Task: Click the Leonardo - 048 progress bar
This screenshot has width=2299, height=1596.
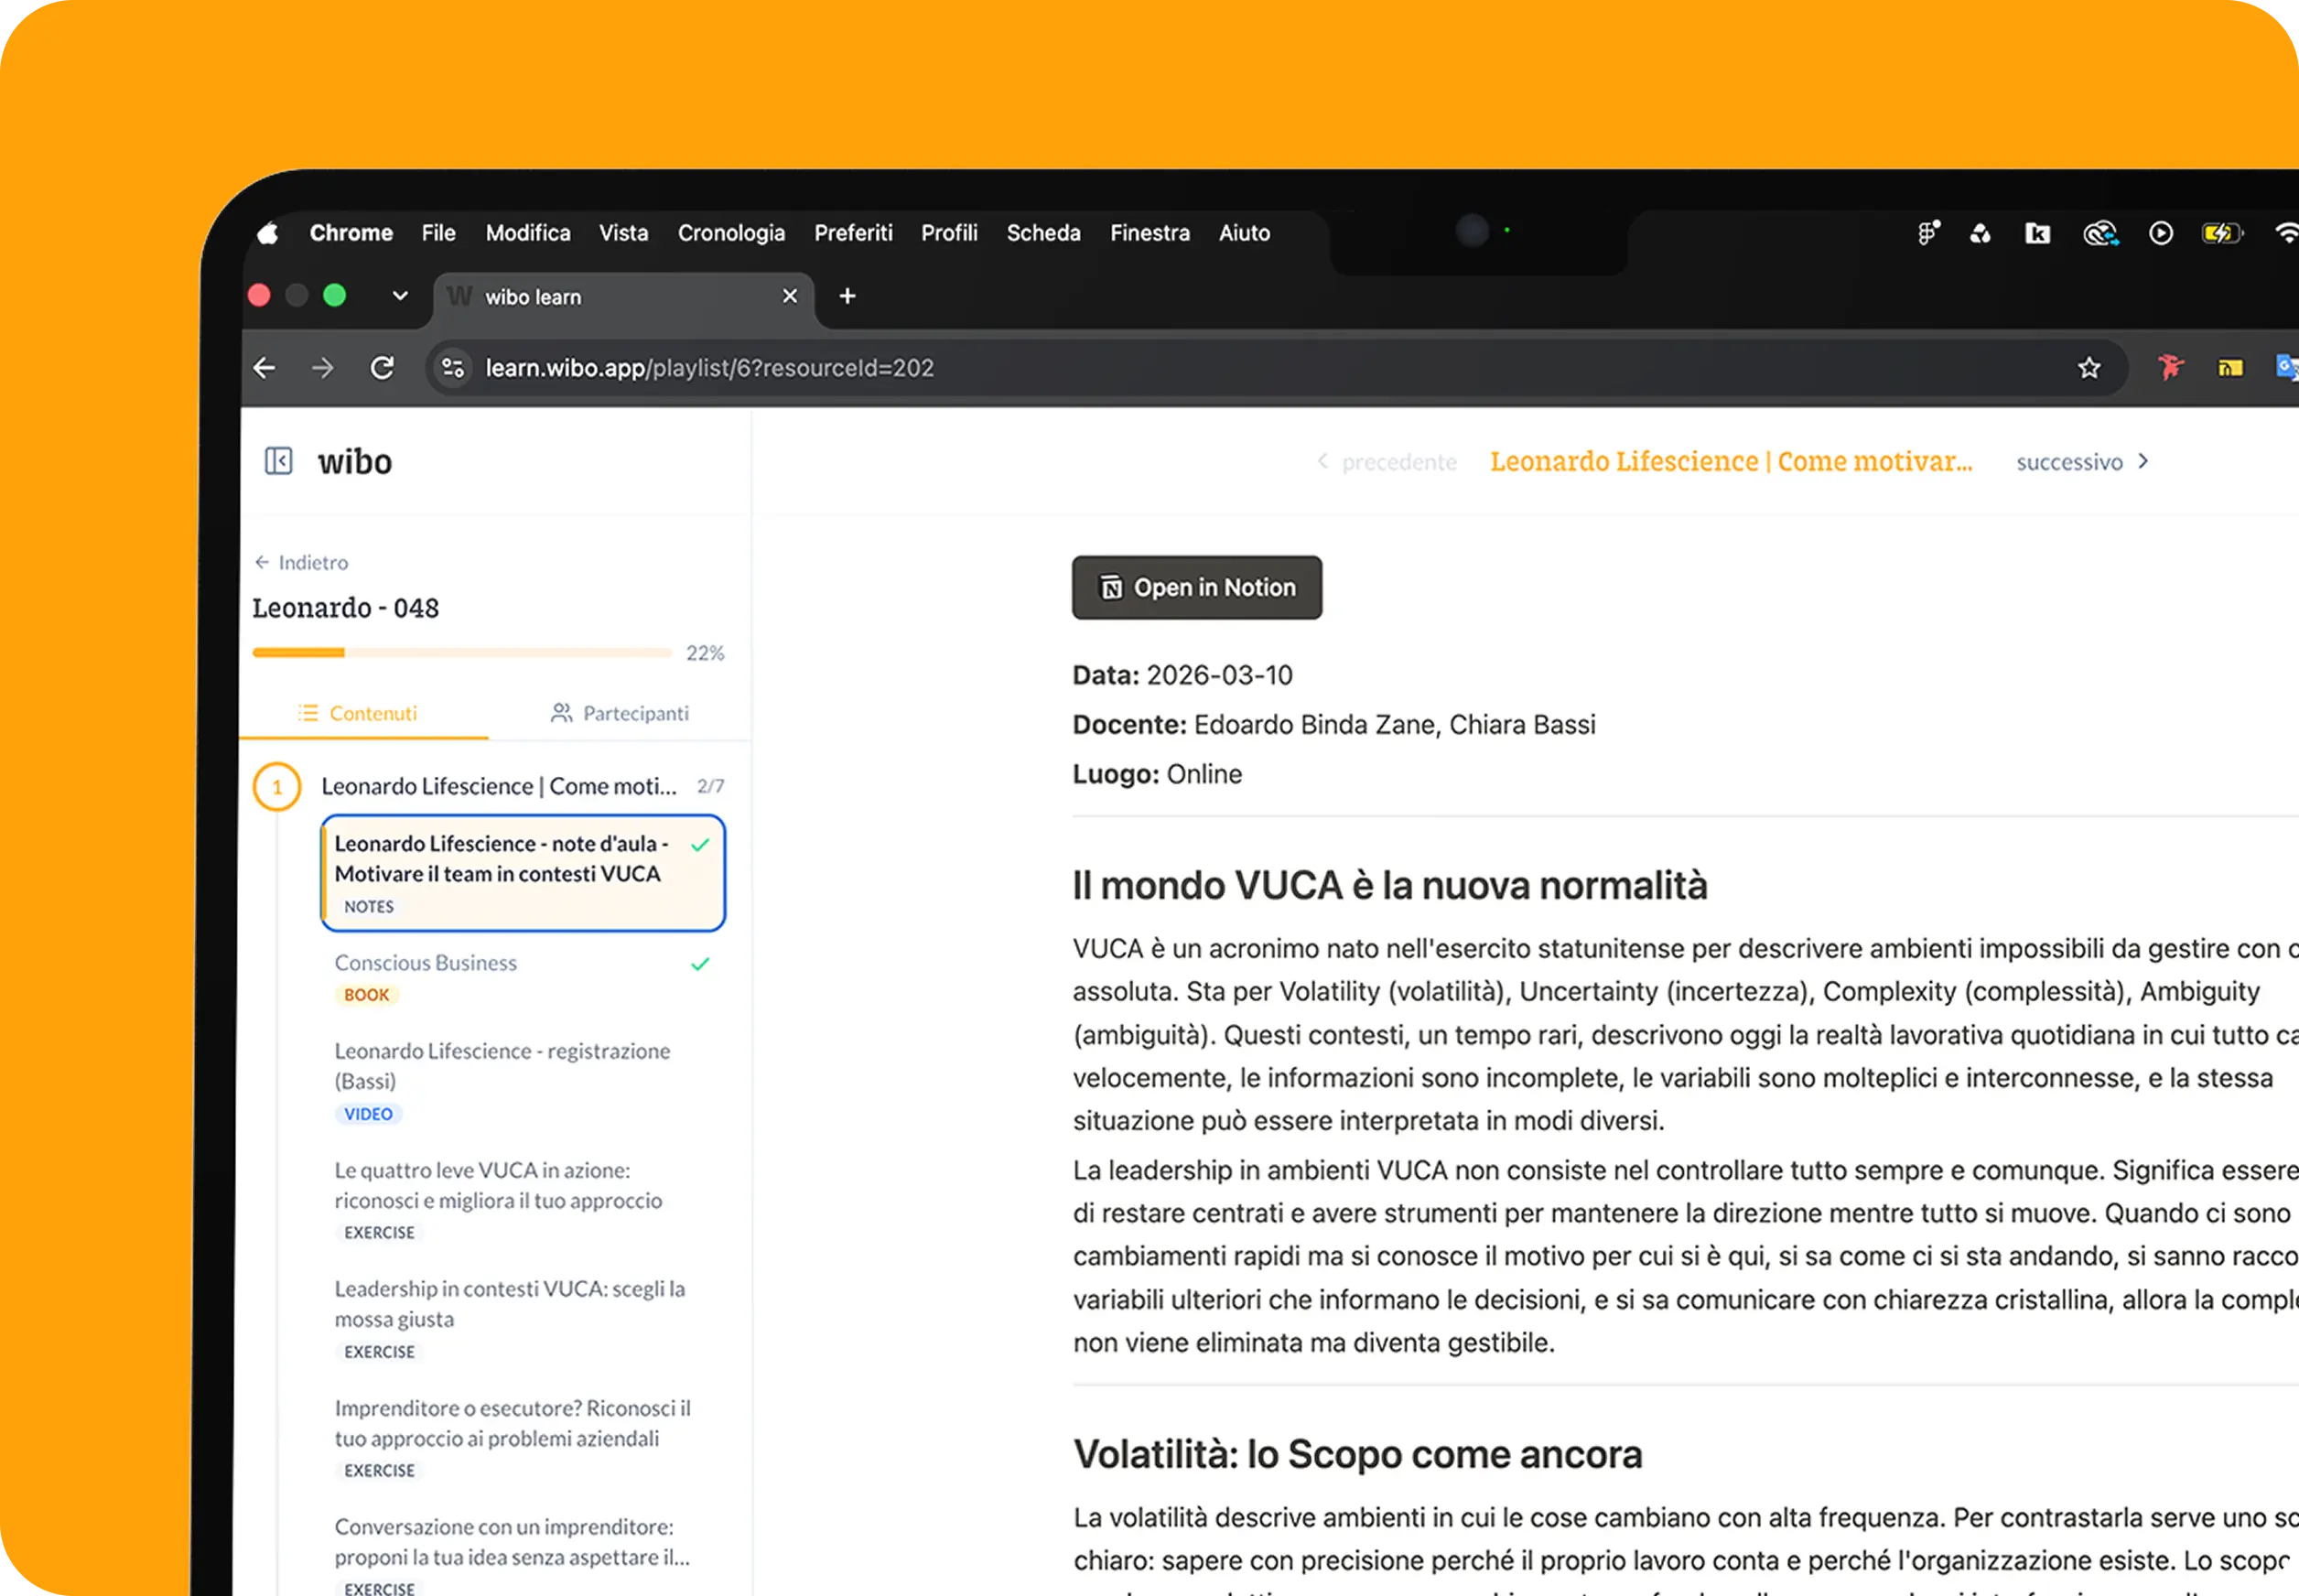Action: (x=461, y=652)
